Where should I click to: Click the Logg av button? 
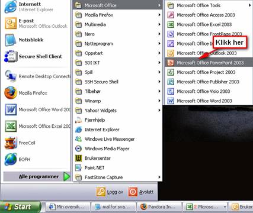[110, 192]
